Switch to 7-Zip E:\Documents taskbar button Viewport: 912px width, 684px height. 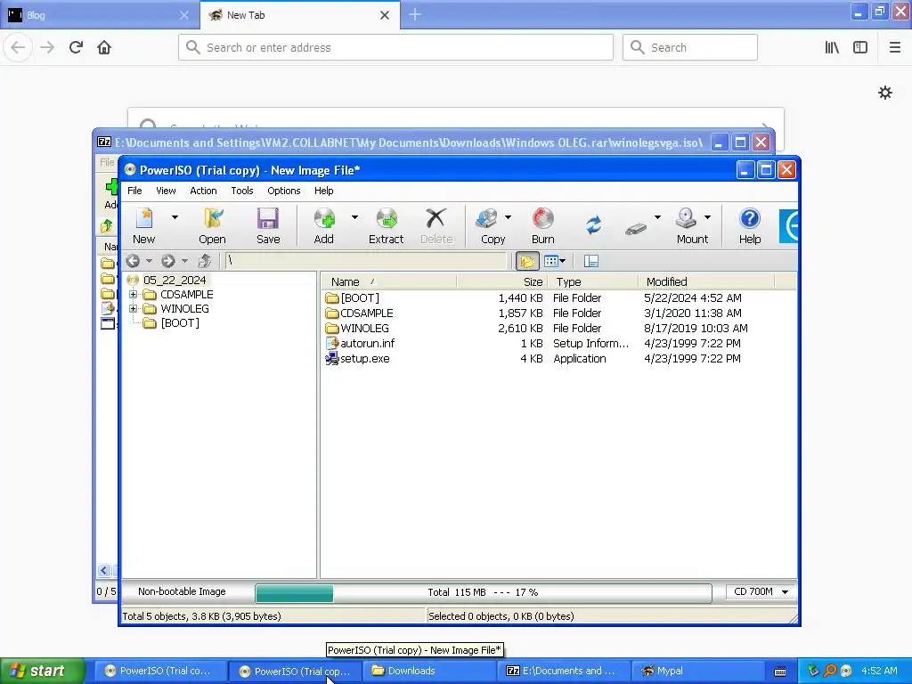tap(563, 671)
